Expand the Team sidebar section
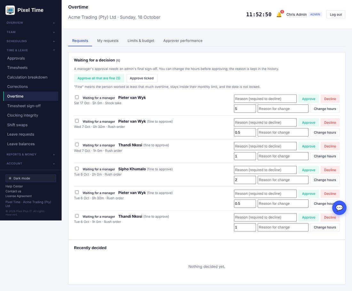352x291 pixels. pyautogui.click(x=31, y=32)
